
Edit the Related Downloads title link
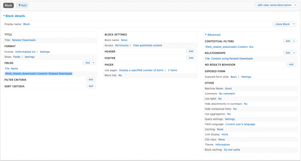pos(24,40)
